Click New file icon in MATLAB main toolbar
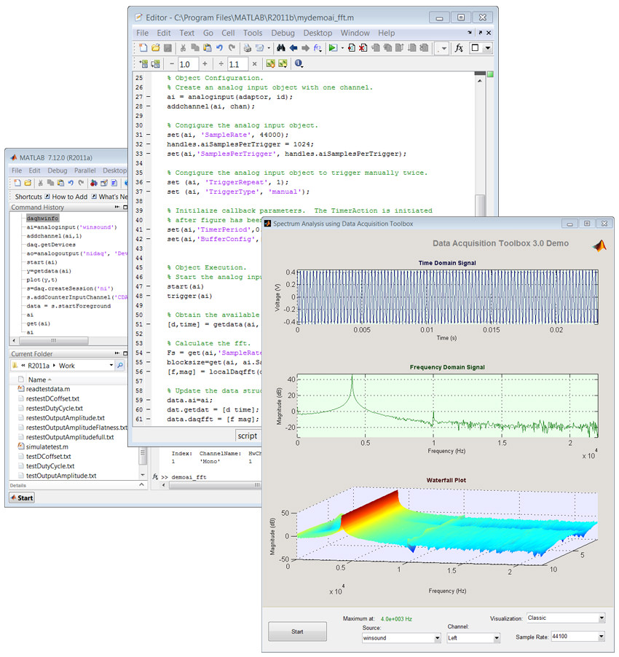 point(17,183)
